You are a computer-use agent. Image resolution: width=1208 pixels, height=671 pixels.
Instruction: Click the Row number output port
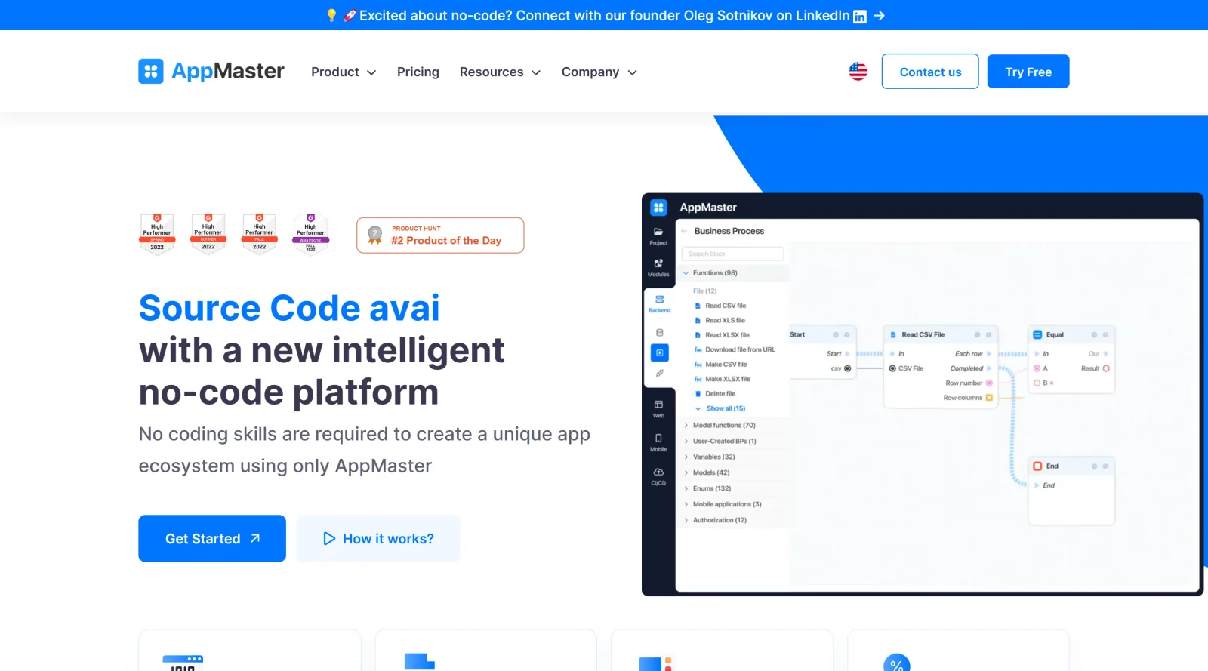pos(989,383)
